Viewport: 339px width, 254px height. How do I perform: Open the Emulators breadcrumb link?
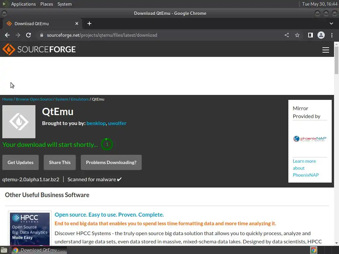80,99
